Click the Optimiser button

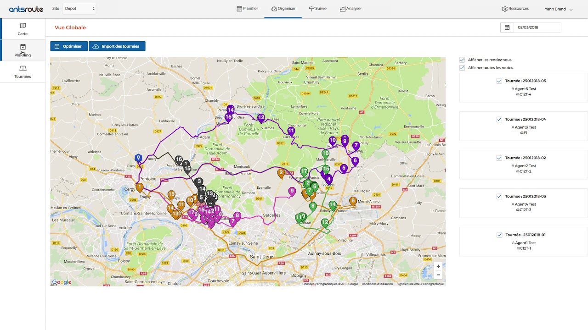(x=69, y=46)
